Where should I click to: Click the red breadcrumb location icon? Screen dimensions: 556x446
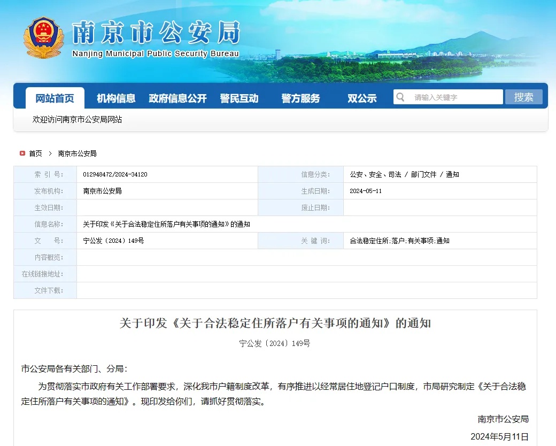22,153
